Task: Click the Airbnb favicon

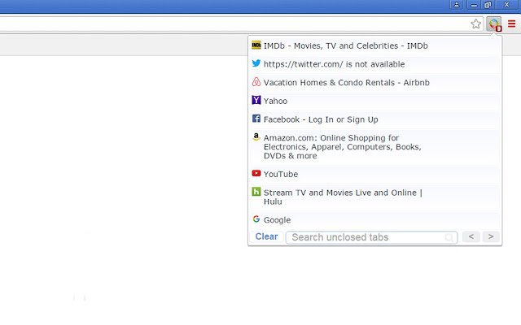Action: coord(256,81)
